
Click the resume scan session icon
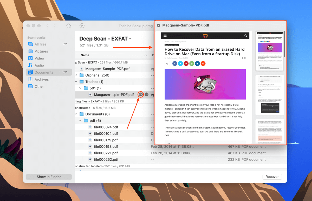pos(82,26)
